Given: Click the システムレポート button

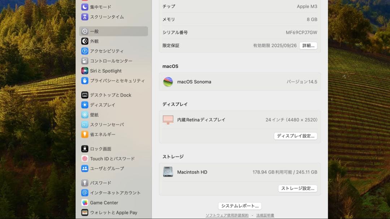Looking at the screenshot, I should [x=240, y=206].
